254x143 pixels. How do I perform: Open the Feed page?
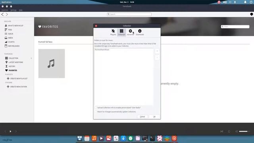pos(8,30)
